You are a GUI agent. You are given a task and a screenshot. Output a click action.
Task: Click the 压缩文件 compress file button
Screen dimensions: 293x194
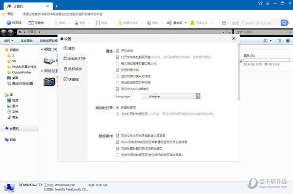[x=199, y=23]
